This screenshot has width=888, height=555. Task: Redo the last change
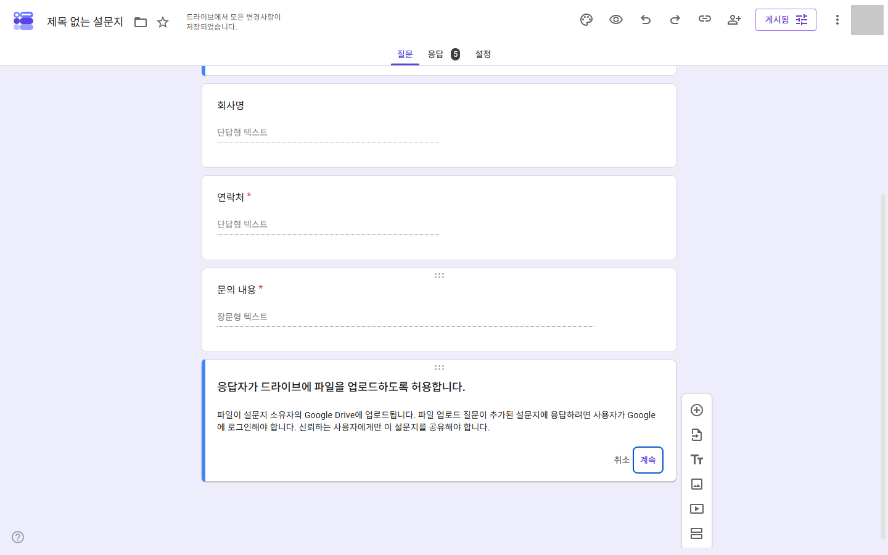pos(675,20)
